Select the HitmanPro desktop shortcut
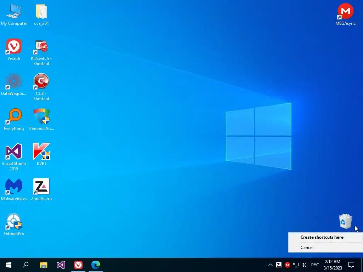Screen dimensions: 363x272 coord(14,225)
